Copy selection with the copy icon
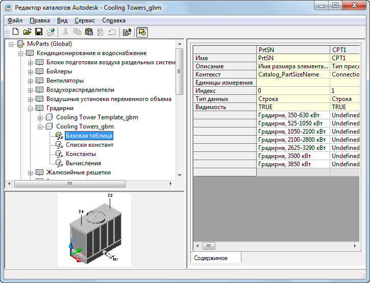The image size is (370, 283). [77, 32]
